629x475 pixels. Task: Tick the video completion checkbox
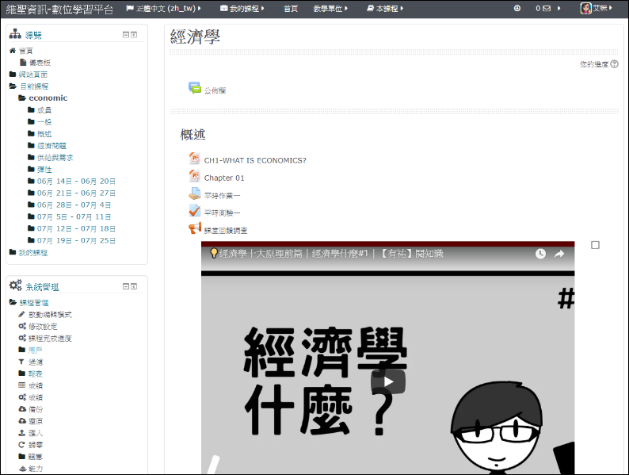(x=595, y=245)
